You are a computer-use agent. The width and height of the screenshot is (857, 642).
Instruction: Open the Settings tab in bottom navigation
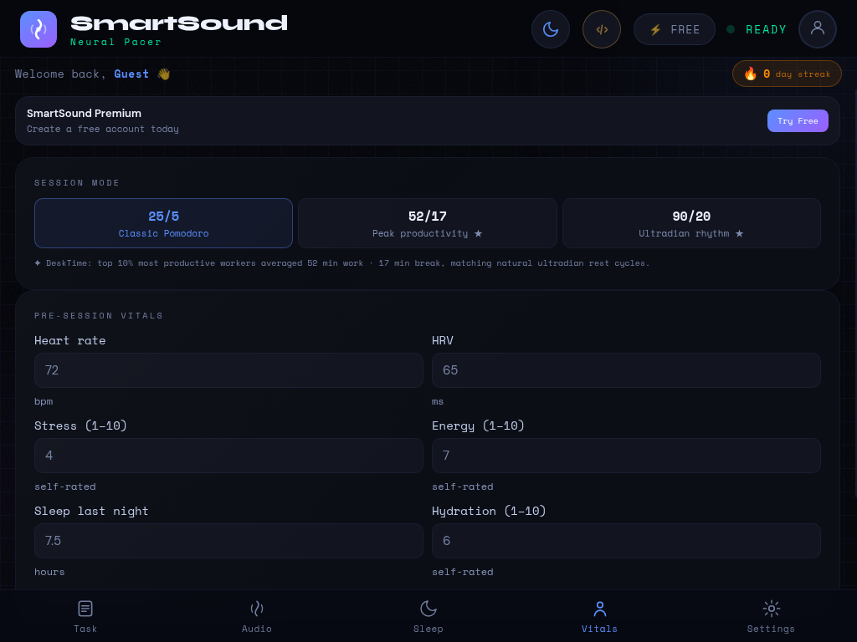[x=771, y=616]
